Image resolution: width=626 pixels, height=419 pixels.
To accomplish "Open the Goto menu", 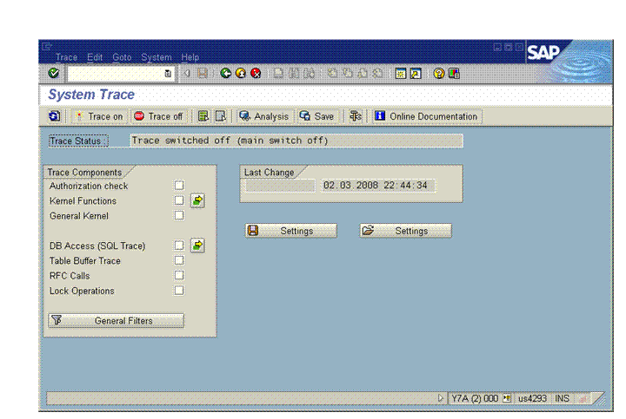I will 122,57.
